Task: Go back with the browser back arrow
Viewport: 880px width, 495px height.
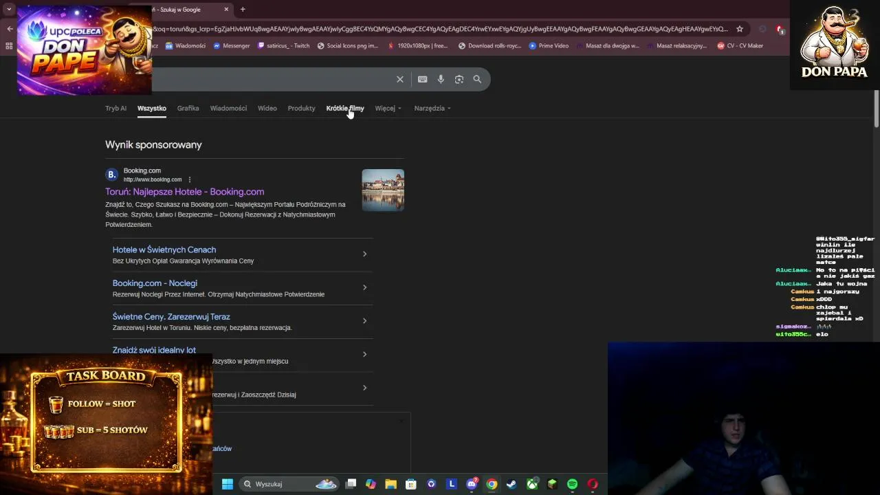Action: coord(10,29)
